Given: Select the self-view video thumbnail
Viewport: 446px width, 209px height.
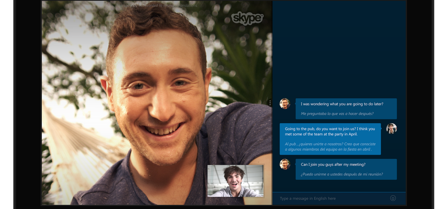Looking at the screenshot, I should click(x=235, y=181).
